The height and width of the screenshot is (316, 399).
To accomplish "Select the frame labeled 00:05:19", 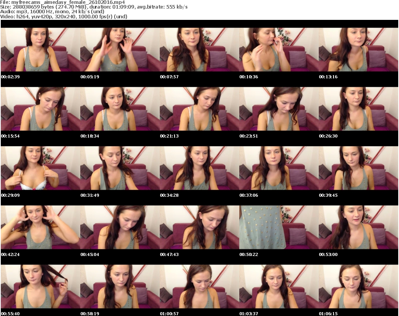I will pos(120,49).
